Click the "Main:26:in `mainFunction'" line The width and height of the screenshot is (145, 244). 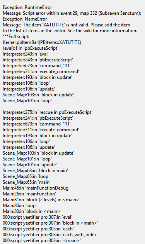29,194
